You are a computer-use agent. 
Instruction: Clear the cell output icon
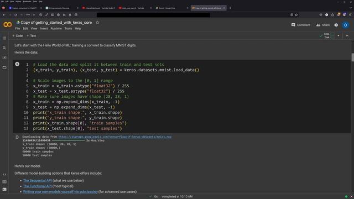coord(17,137)
